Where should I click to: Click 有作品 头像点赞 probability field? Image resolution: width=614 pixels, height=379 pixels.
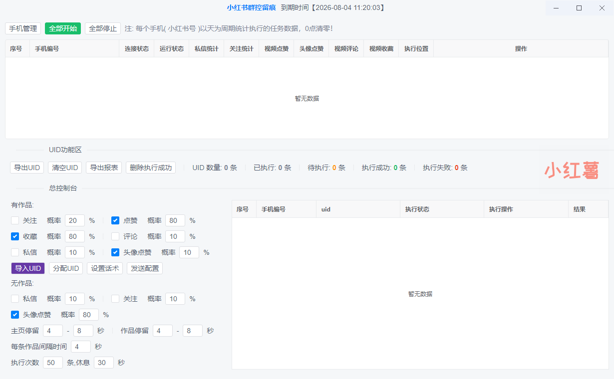pos(189,252)
